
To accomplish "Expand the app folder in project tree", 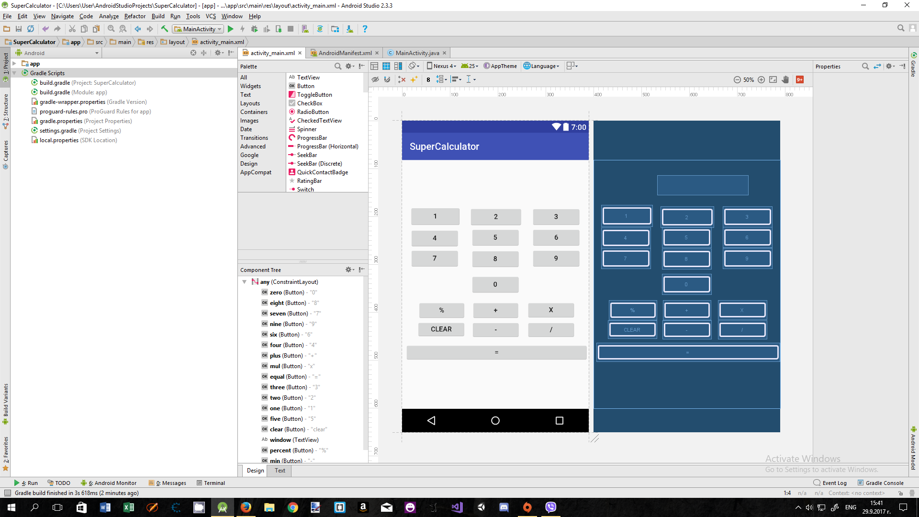I will [x=14, y=64].
